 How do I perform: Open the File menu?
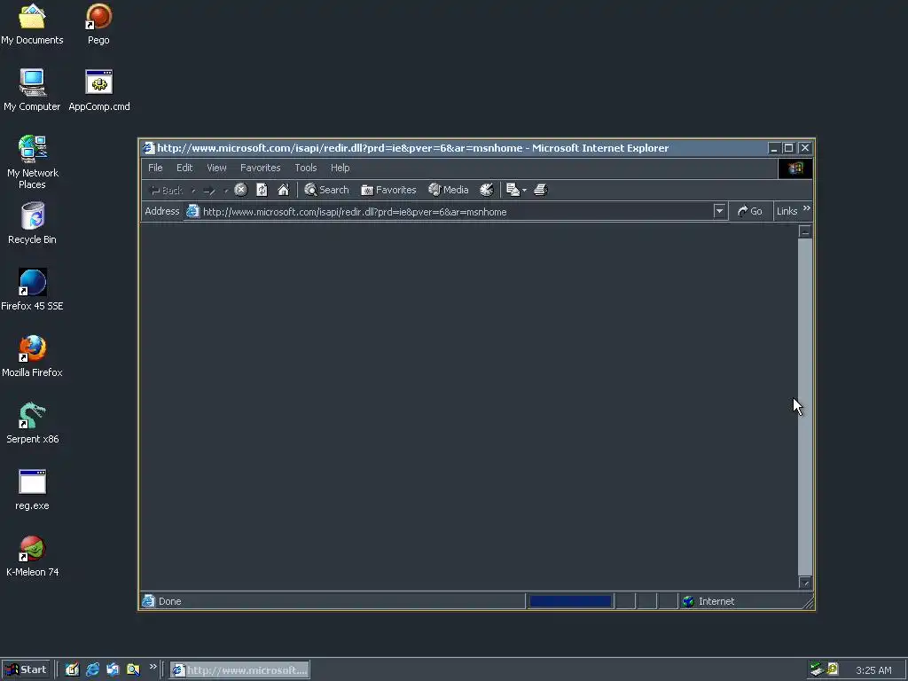coord(155,168)
